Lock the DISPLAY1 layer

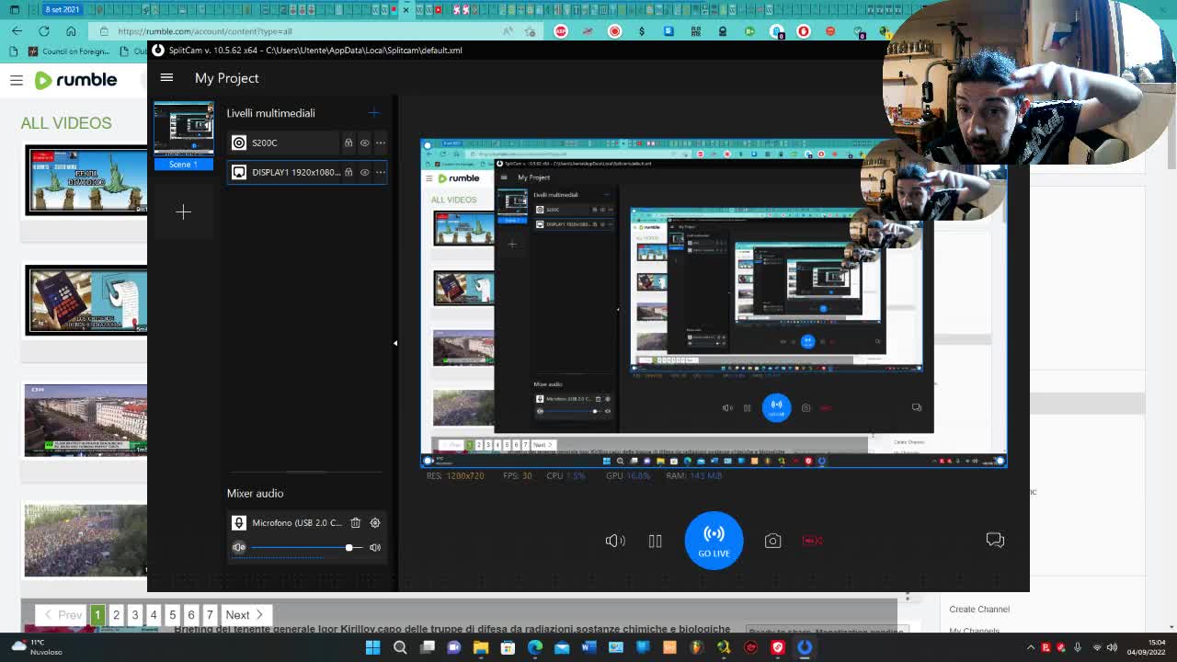349,172
